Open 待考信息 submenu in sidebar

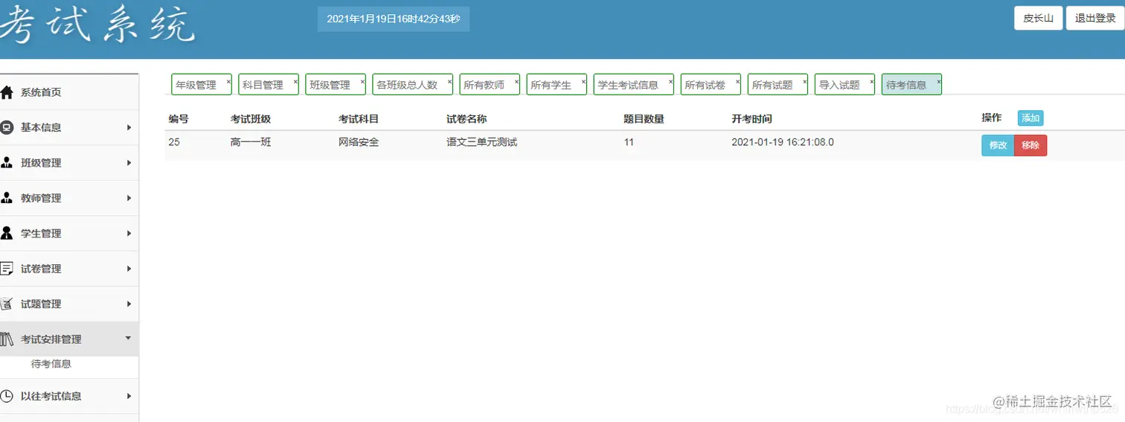pos(51,364)
